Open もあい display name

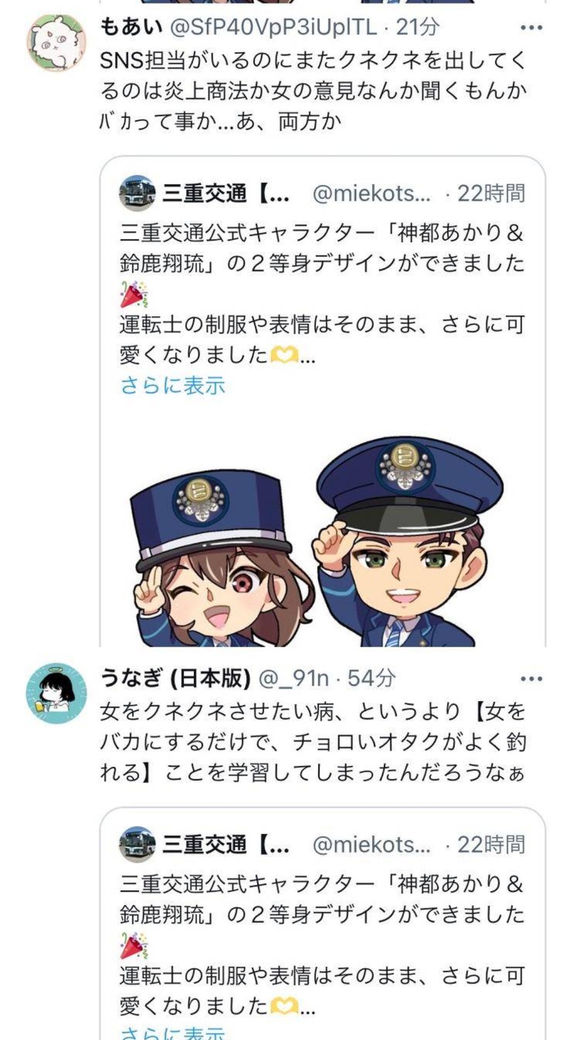click(x=131, y=27)
